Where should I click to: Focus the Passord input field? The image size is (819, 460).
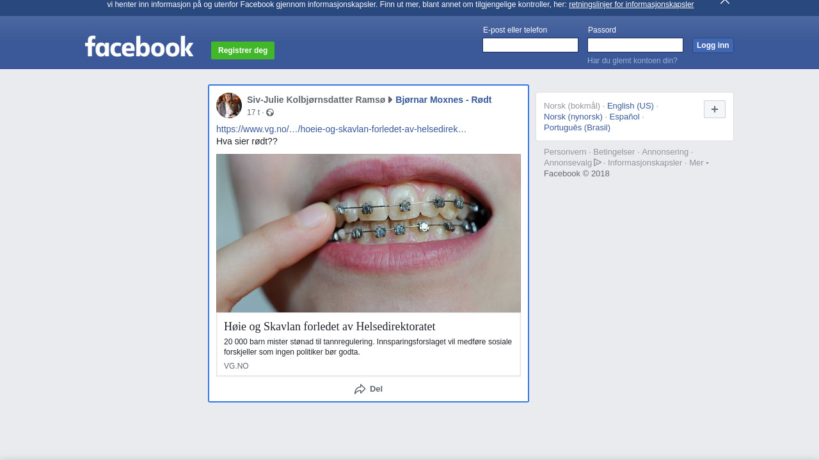(635, 45)
